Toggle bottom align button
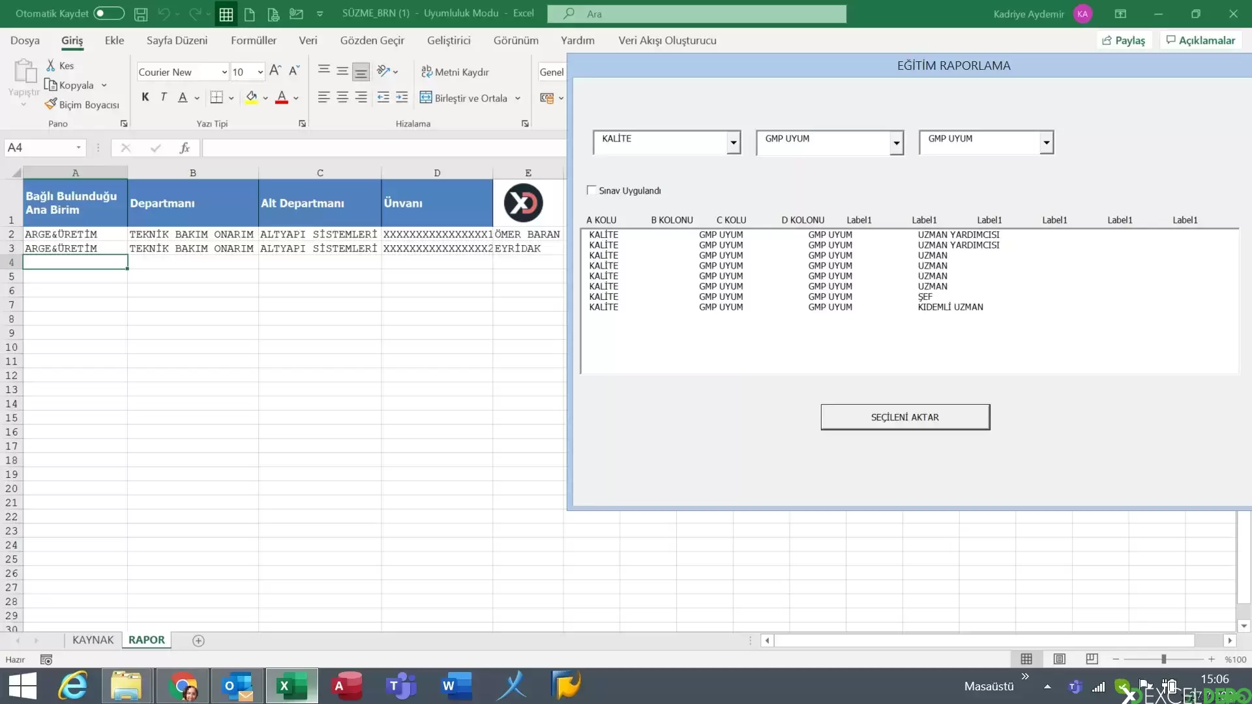This screenshot has width=1252, height=704. (x=361, y=70)
